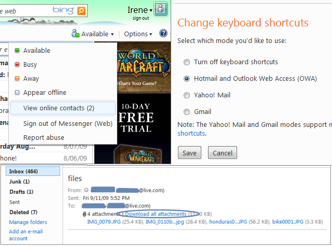Image resolution: width=332 pixels, height=246 pixels.
Task: Click the orange Away status icon
Action: [x=17, y=78]
